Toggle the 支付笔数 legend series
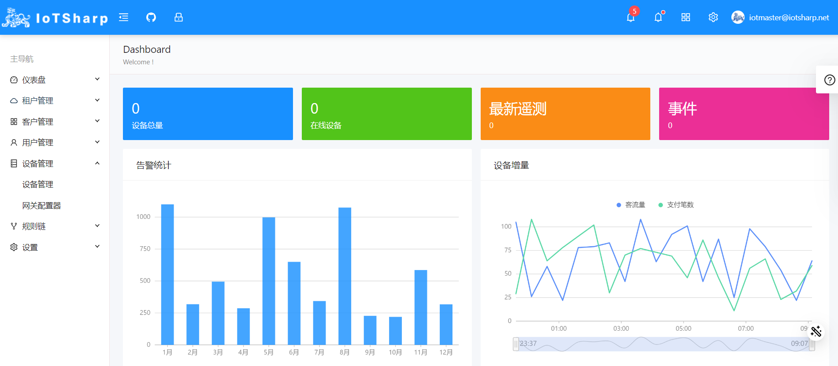Viewport: 838px width, 366px height. coord(676,205)
